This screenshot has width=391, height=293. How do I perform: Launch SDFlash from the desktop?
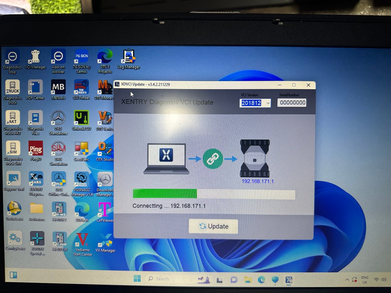coord(82,212)
